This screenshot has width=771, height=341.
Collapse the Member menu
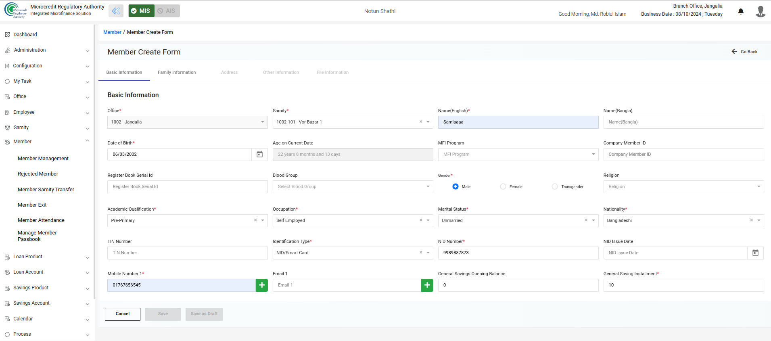click(88, 141)
